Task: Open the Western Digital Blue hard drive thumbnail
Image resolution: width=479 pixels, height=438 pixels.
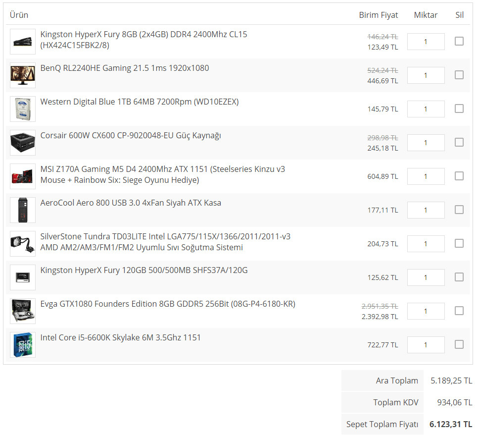Action: point(23,109)
